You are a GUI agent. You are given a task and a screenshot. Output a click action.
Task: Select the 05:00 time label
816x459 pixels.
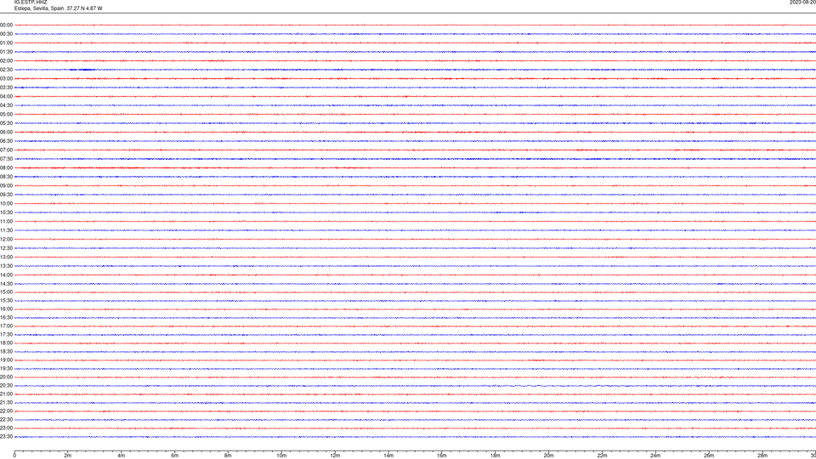click(6, 115)
